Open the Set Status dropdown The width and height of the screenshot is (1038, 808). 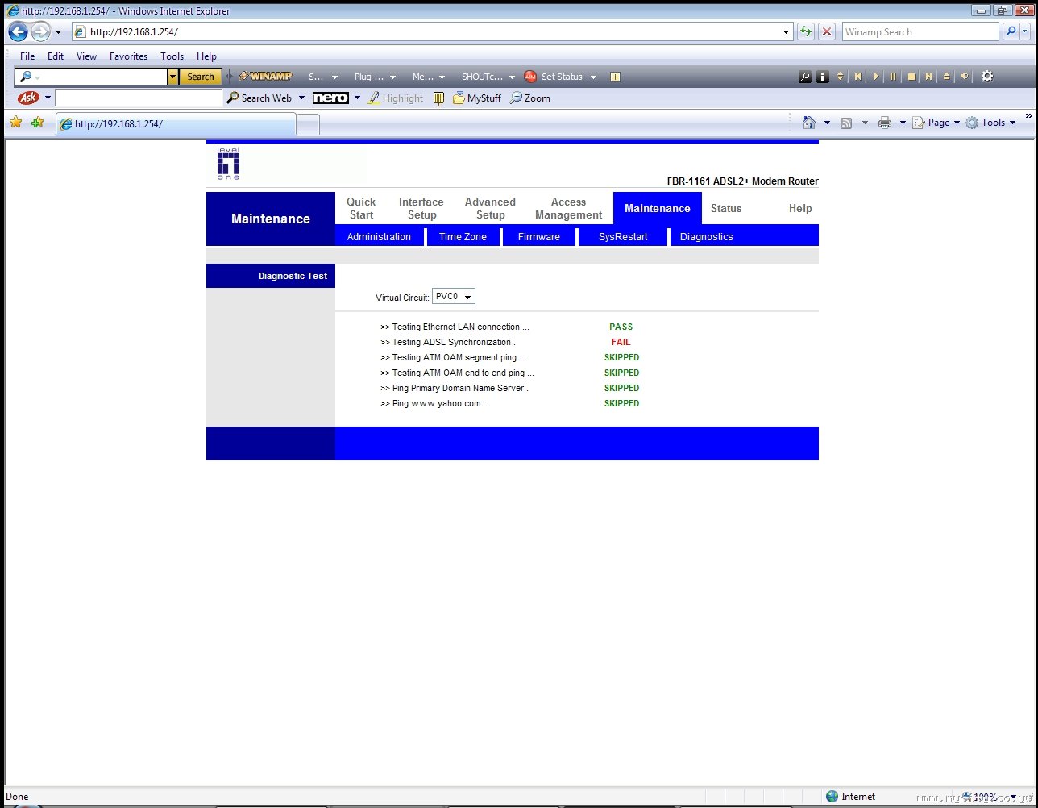pyautogui.click(x=593, y=77)
